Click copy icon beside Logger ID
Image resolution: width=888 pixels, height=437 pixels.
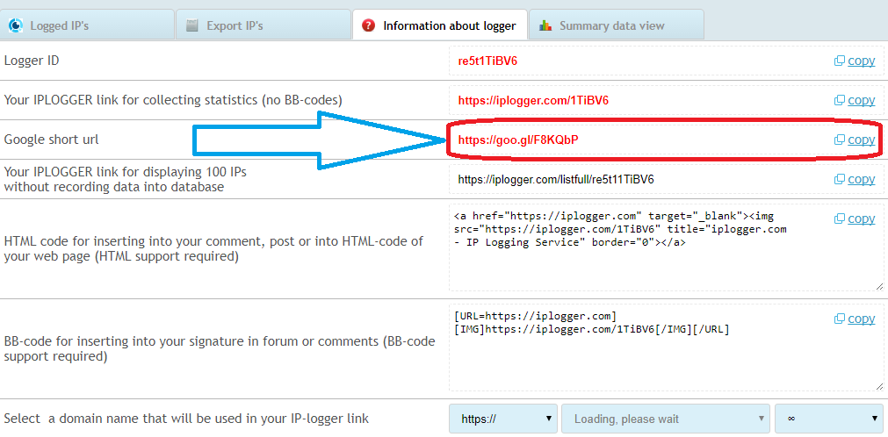click(840, 61)
